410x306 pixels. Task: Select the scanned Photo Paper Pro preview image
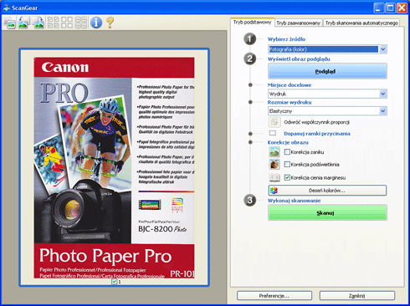click(114, 167)
